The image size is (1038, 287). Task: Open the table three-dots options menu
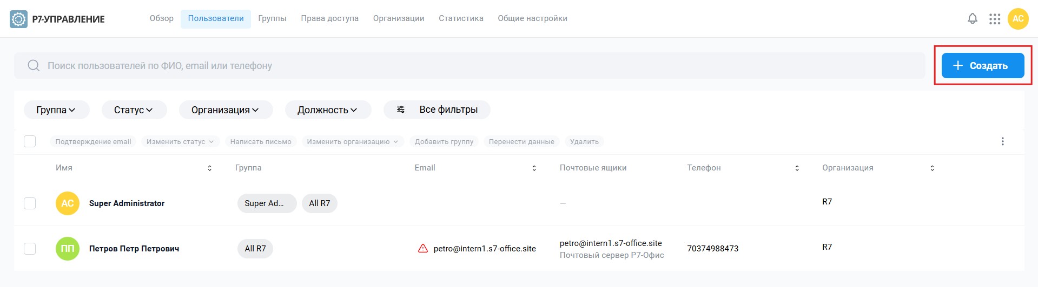pos(1002,141)
